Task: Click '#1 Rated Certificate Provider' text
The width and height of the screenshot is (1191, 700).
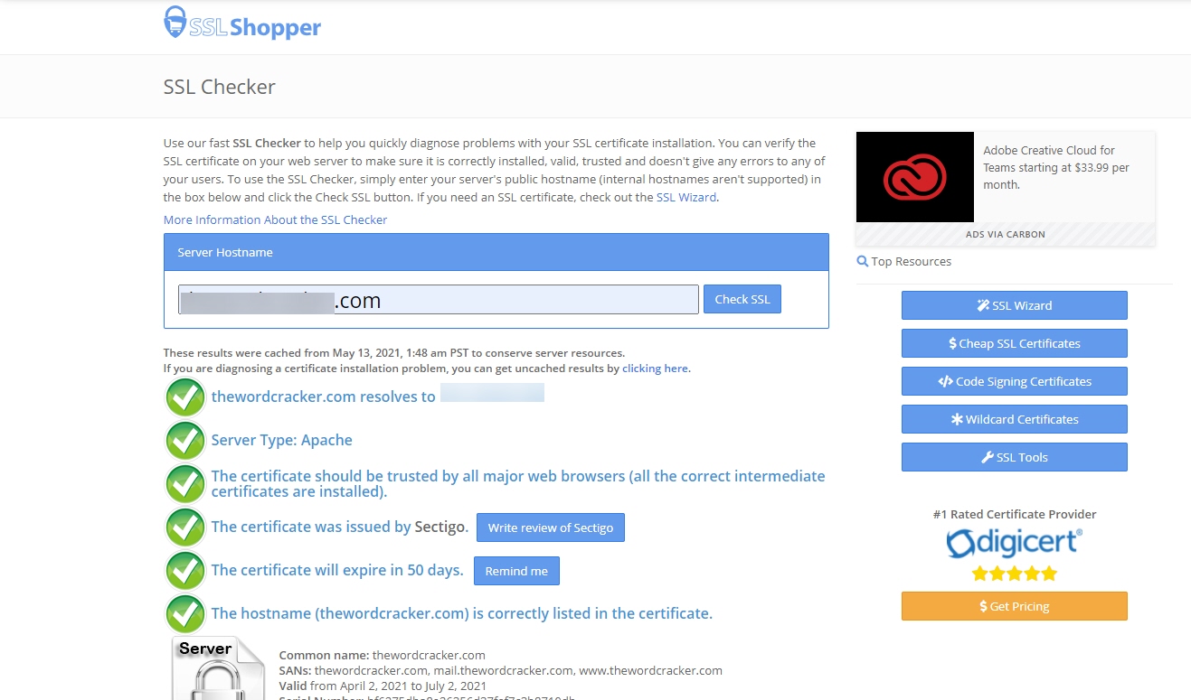Action: pyautogui.click(x=1015, y=514)
